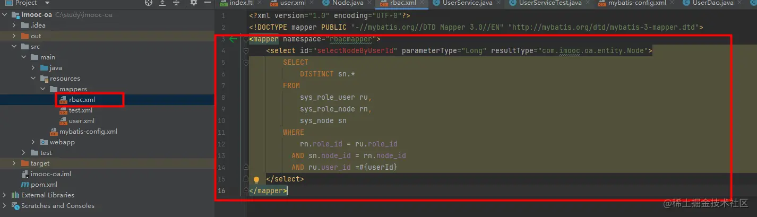Image resolution: width=757 pixels, height=217 pixels.
Task: Click "sys_role_user ru," on line 8
Action: pos(336,98)
